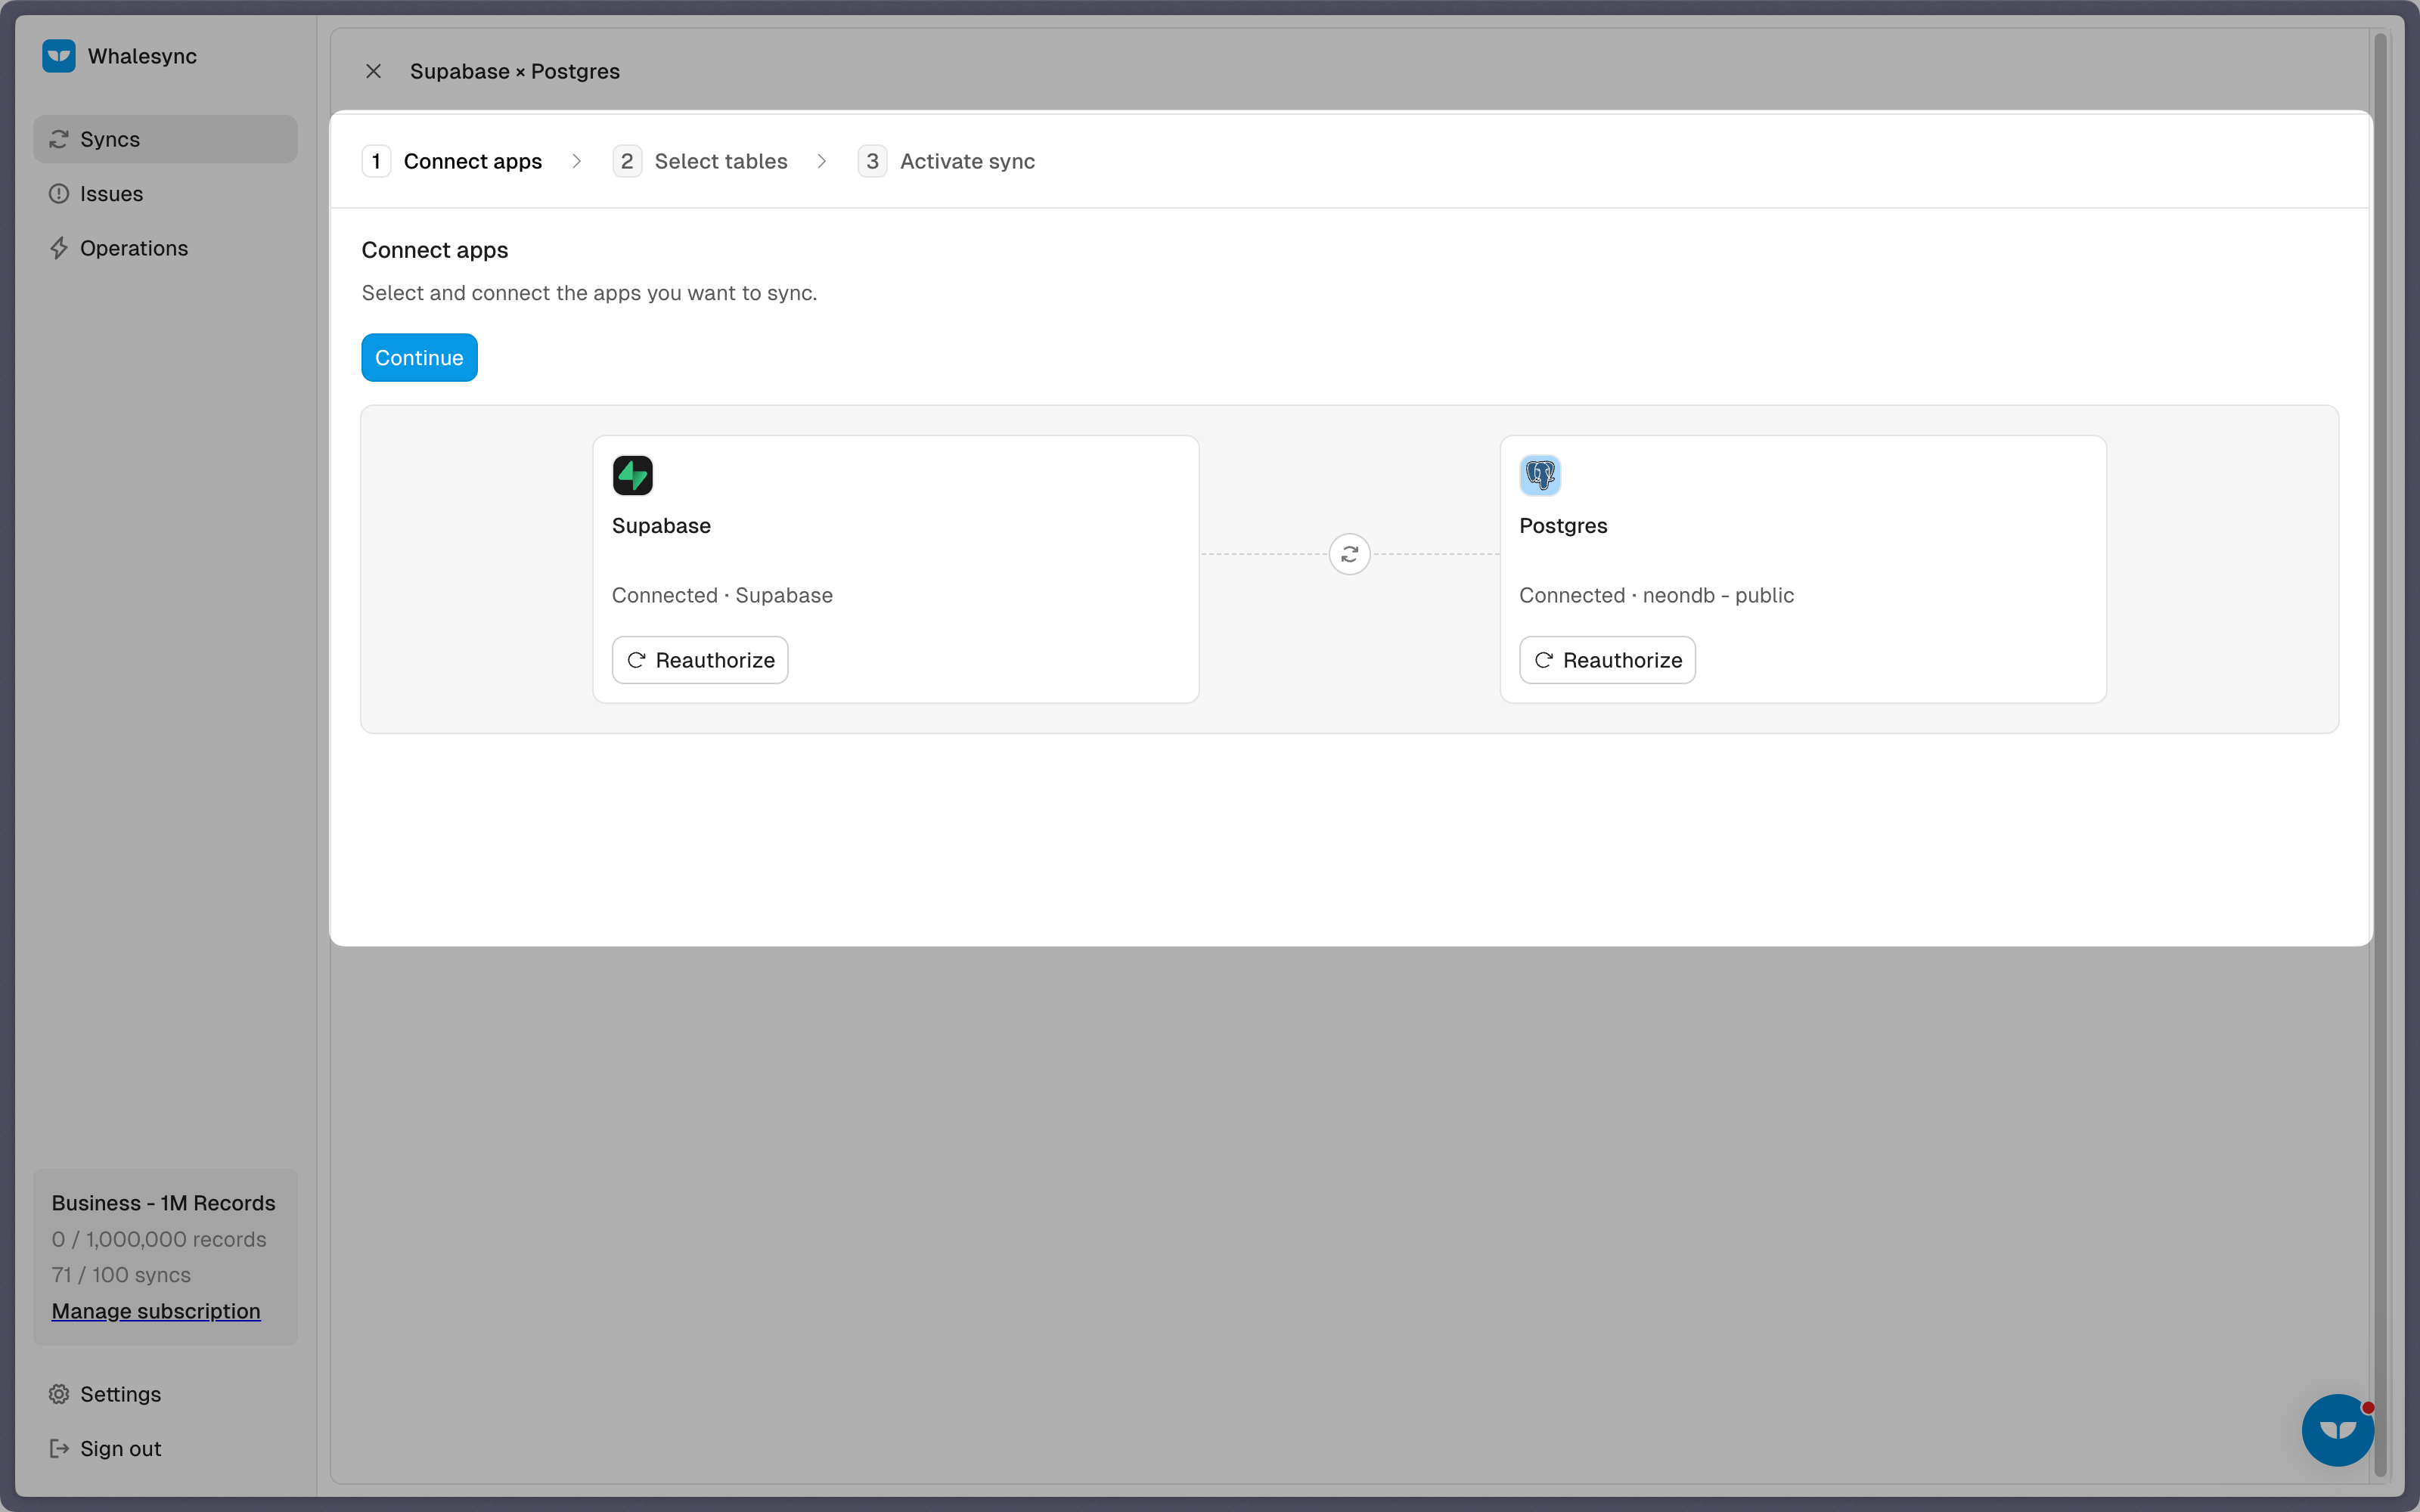Go to step 3 Activate sync

[946, 161]
